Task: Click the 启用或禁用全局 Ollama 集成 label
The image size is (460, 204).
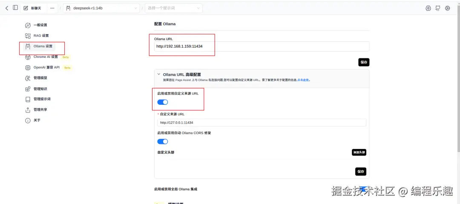Action: click(x=176, y=189)
